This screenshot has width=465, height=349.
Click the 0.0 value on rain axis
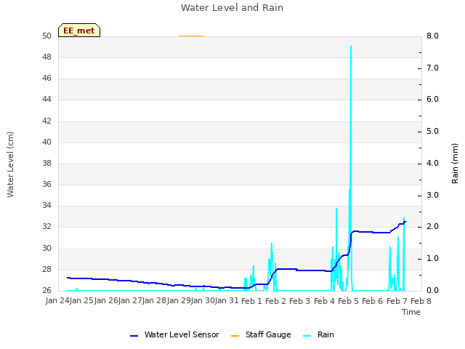pos(432,290)
